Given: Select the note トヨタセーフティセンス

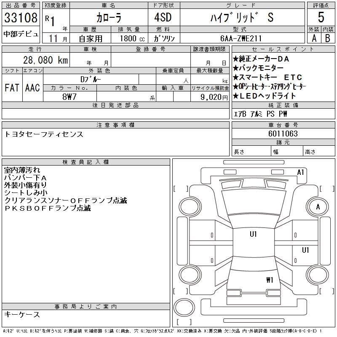Looking at the screenshot, I should (44, 134).
